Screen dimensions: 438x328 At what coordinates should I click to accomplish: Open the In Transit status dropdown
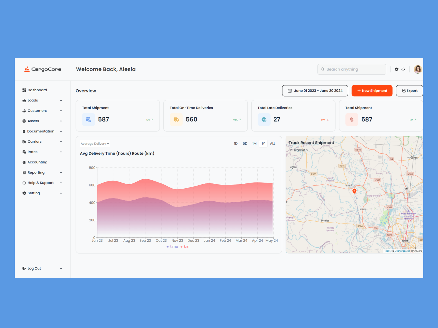coord(299,150)
